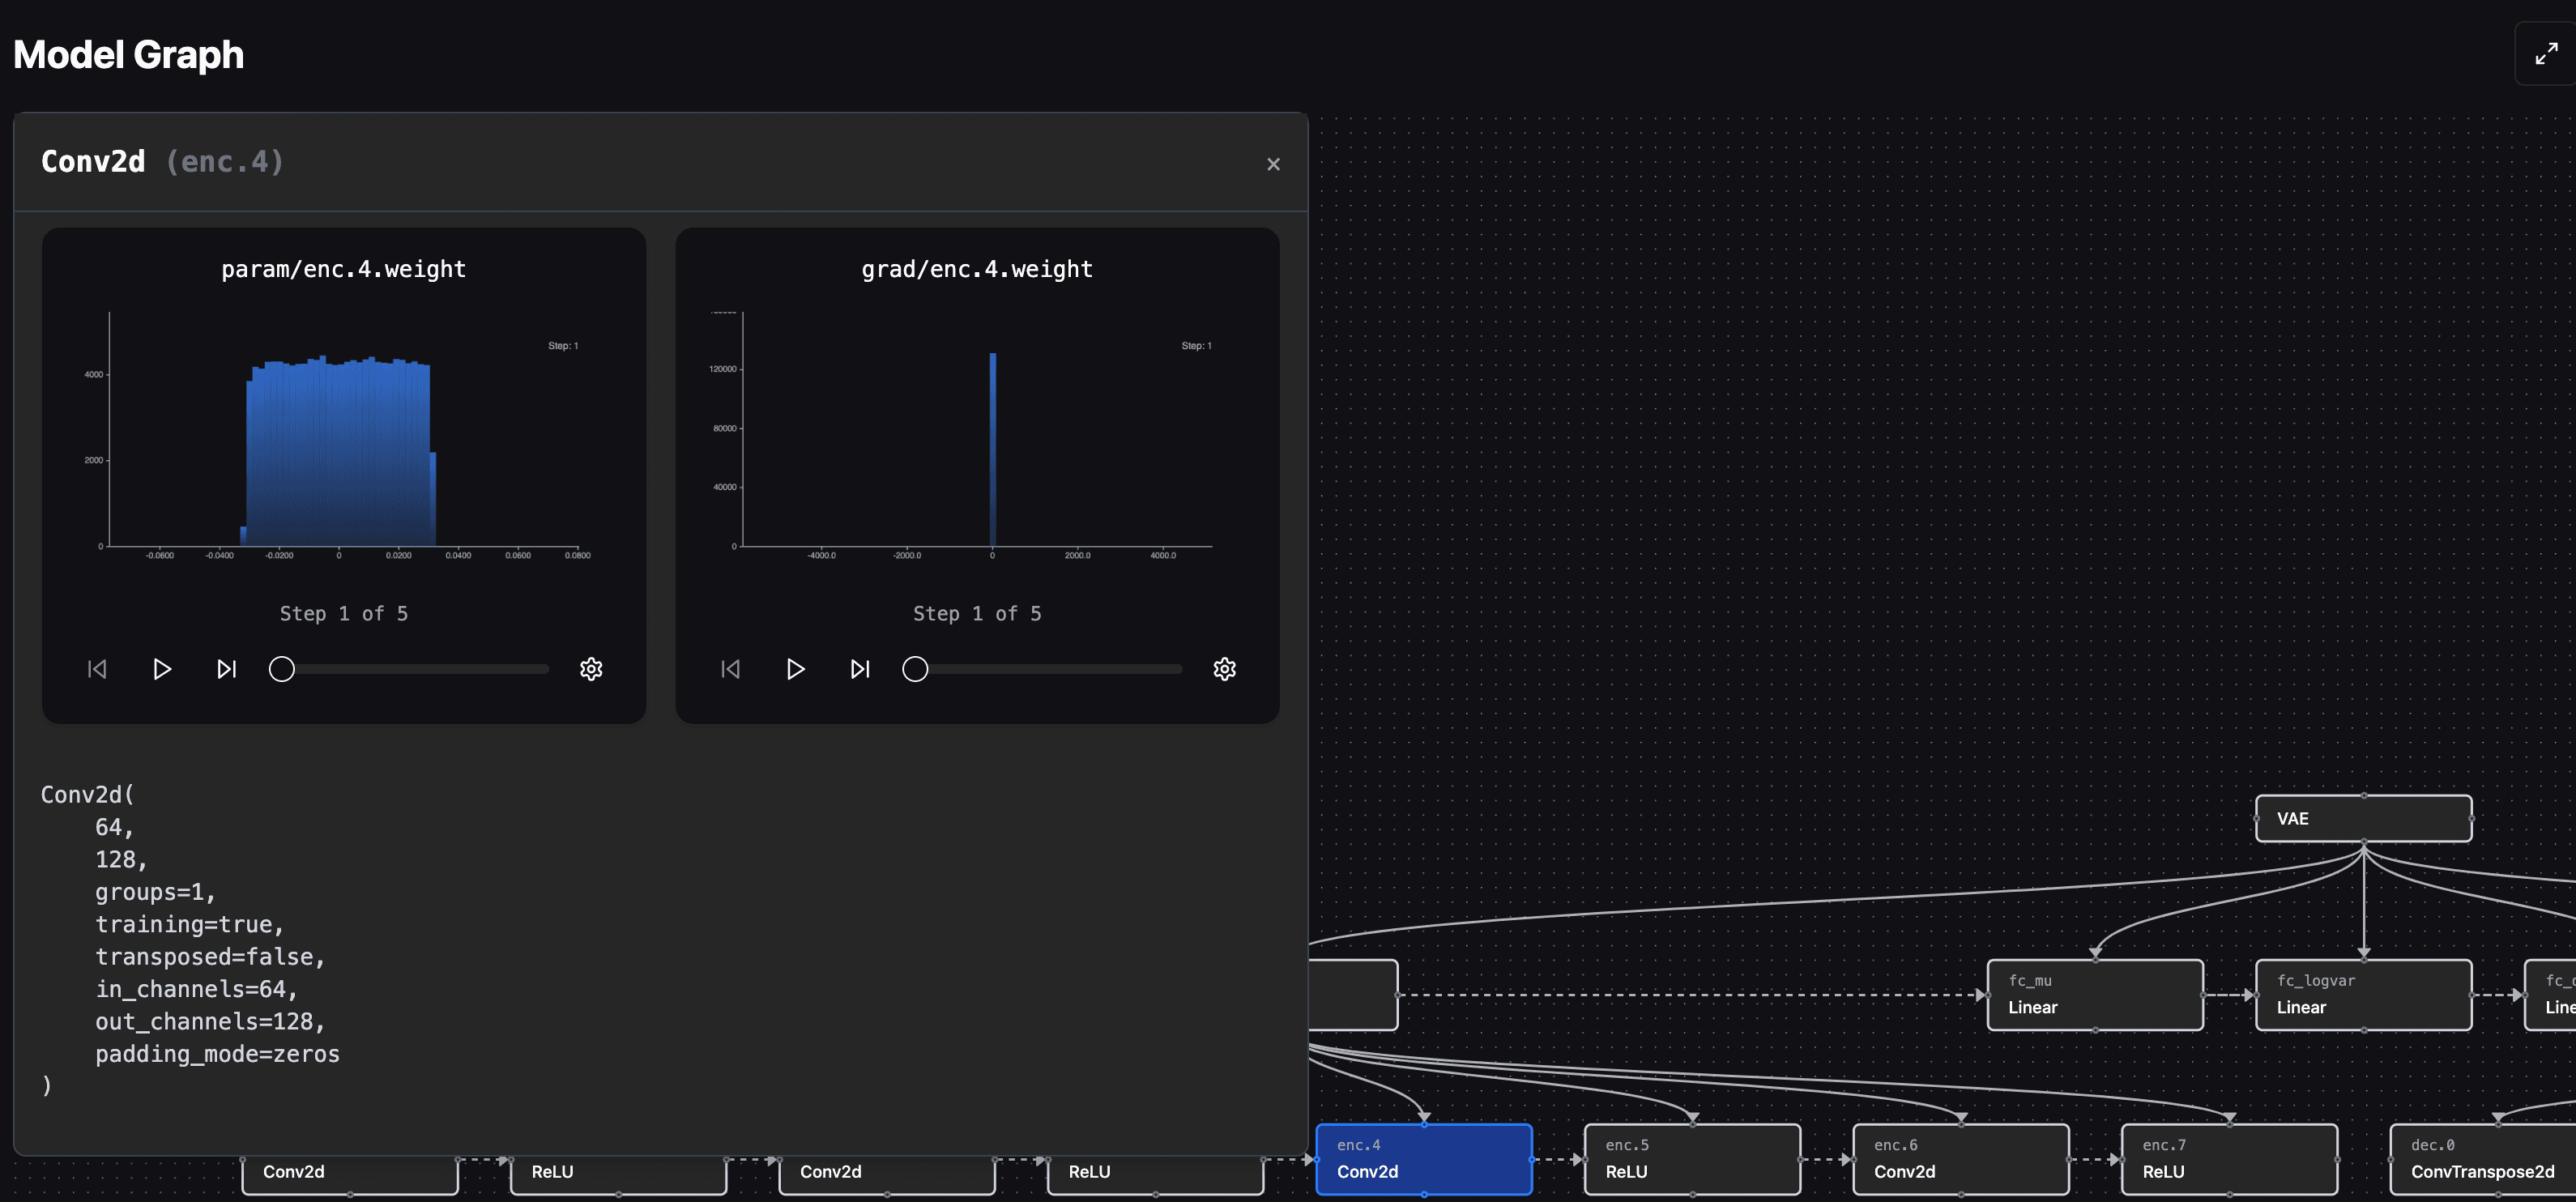Play the grad/enc.4.weight step animation

point(795,669)
